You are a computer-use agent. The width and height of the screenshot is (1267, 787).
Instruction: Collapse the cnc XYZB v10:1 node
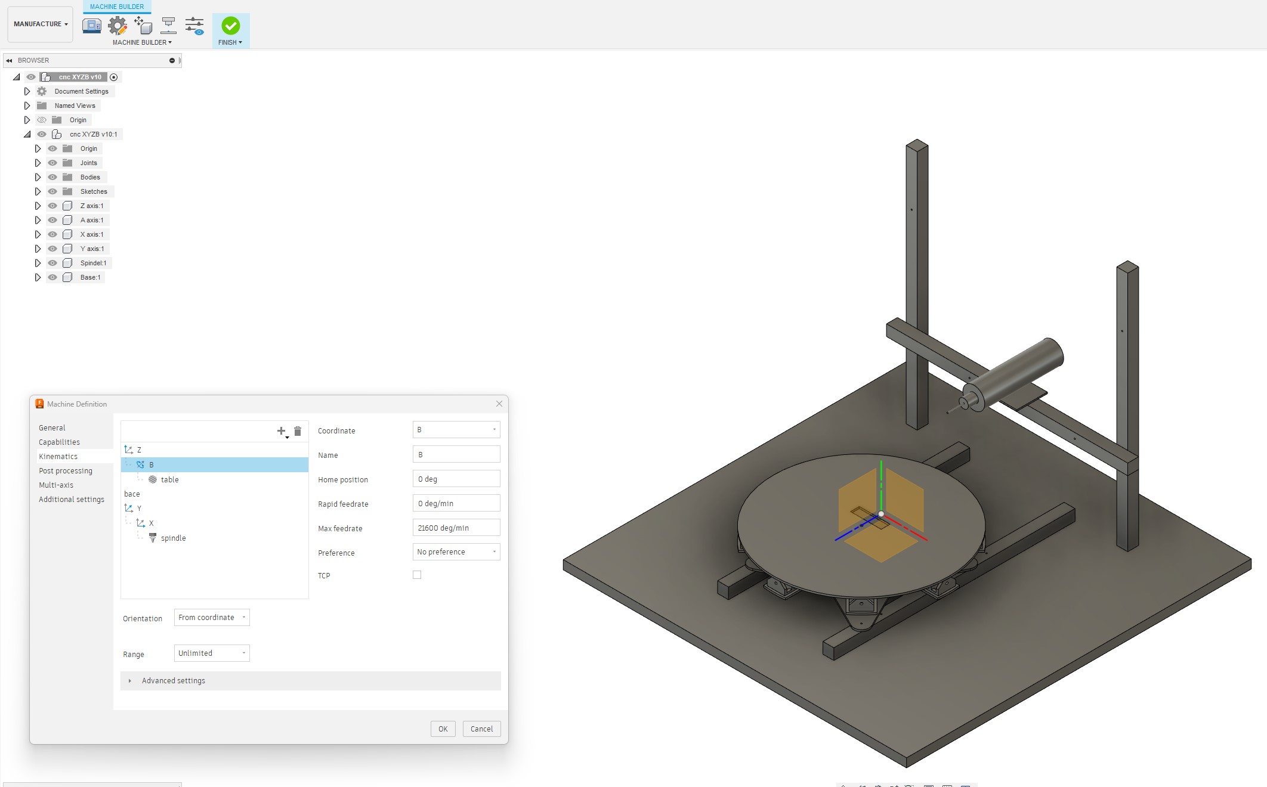pos(27,134)
